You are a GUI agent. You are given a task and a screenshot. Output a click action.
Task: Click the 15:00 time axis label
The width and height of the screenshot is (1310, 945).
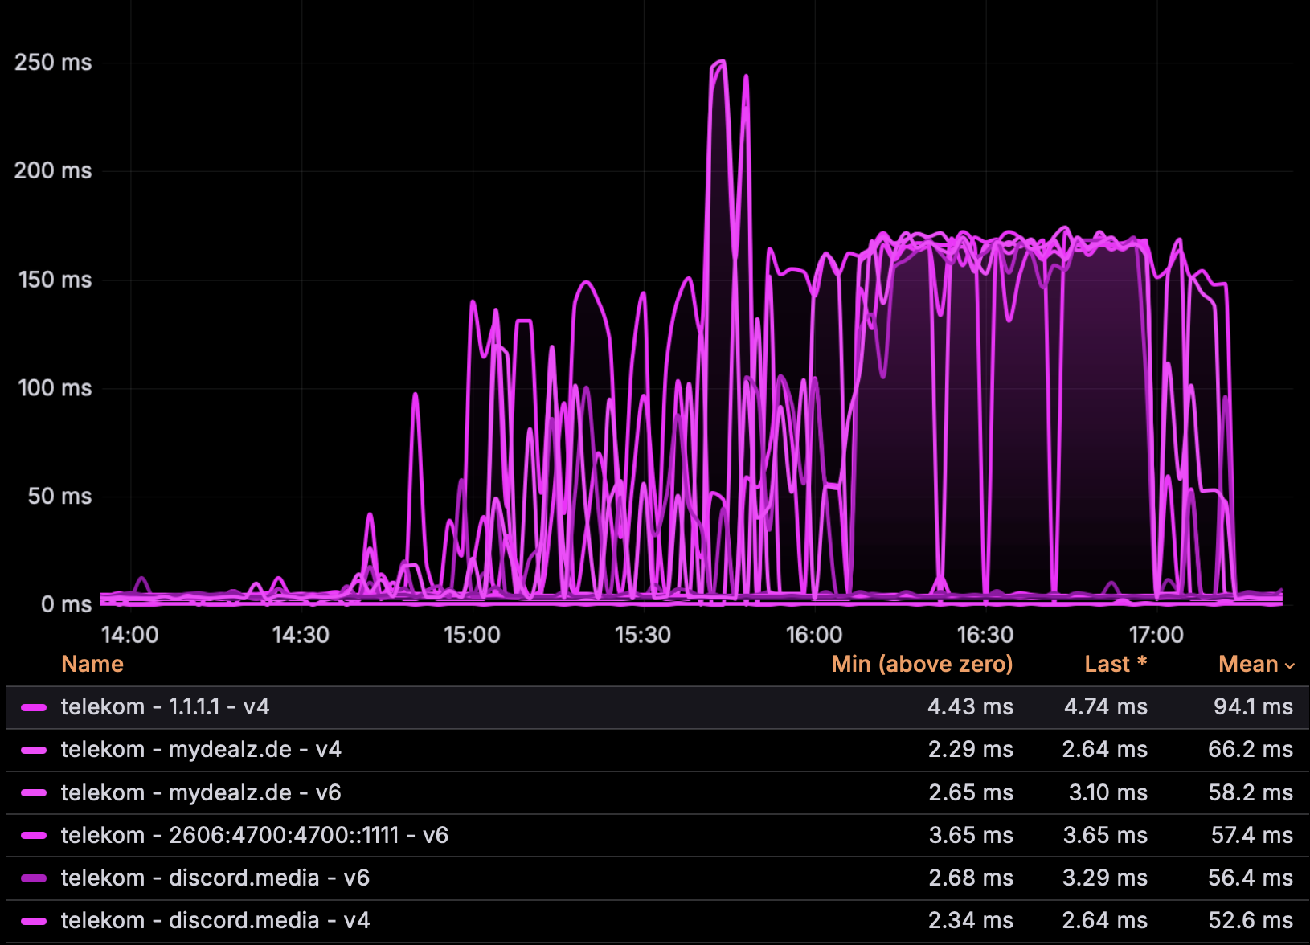click(x=472, y=635)
